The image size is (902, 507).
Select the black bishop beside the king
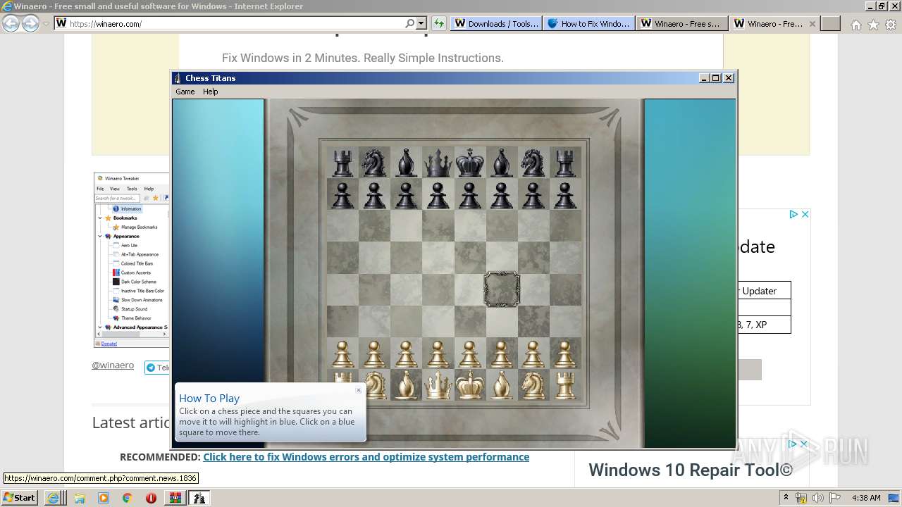(x=501, y=163)
